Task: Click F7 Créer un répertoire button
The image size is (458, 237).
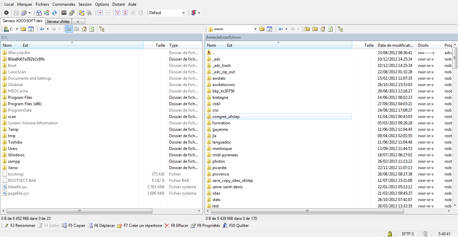Action: pos(140,226)
